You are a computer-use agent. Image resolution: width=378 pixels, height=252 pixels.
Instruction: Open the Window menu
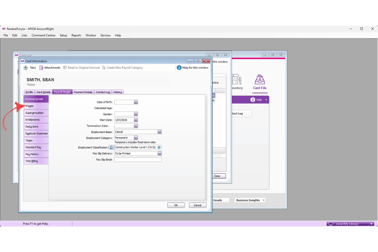pos(91,35)
